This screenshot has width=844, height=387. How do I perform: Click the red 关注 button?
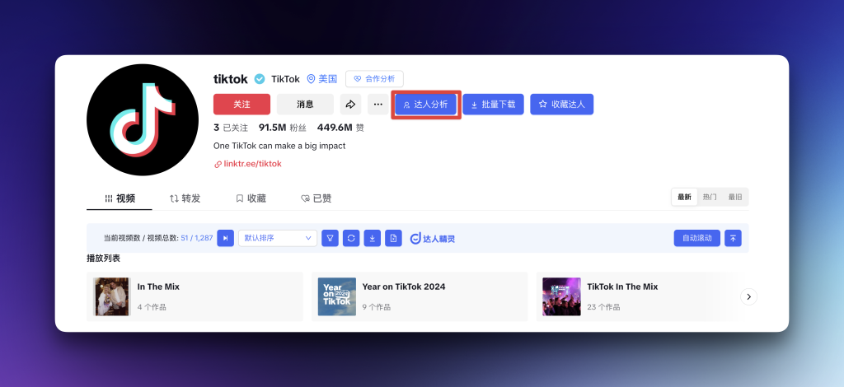tap(241, 105)
